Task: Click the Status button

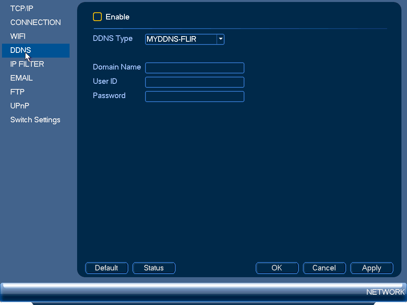Action: click(x=154, y=268)
